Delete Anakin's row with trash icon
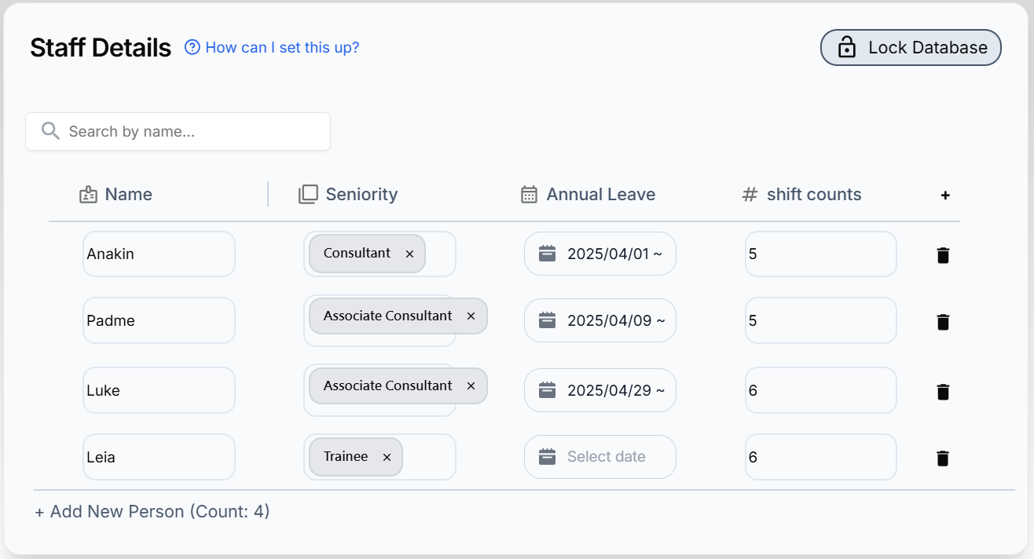The width and height of the screenshot is (1034, 559). 943,255
